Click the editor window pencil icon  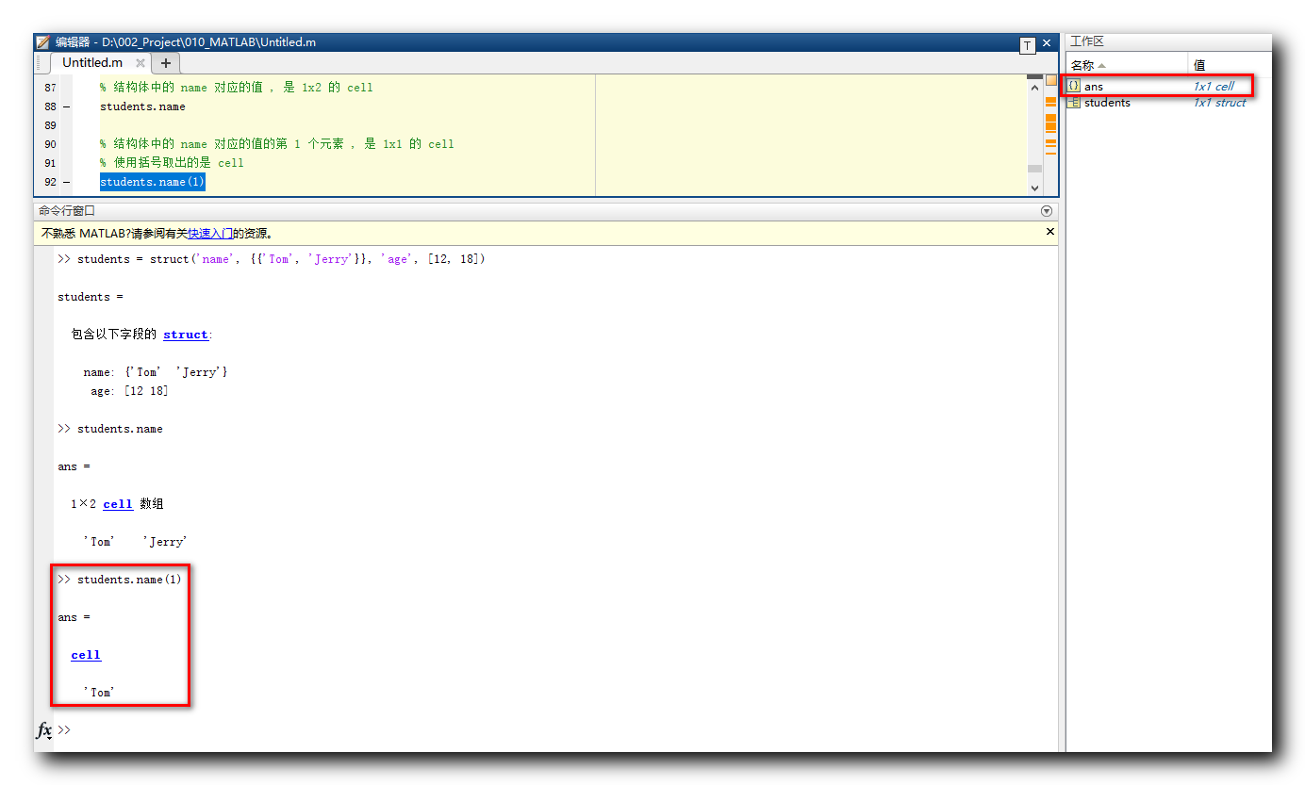click(42, 42)
